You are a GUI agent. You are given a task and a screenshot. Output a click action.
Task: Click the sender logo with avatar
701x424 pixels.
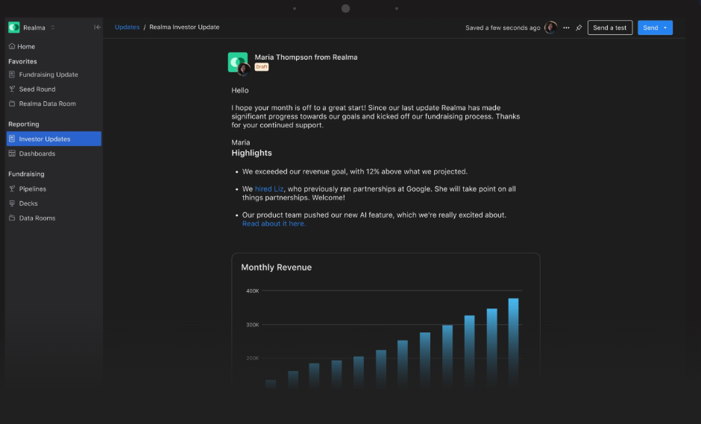[239, 63]
